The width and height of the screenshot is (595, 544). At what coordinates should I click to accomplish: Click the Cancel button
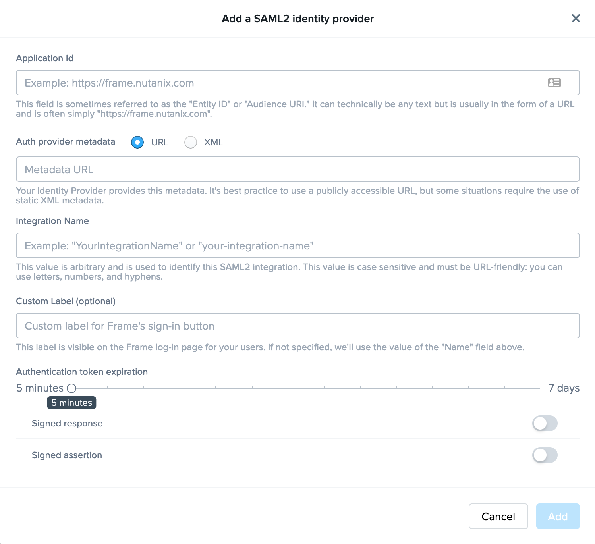pos(498,516)
